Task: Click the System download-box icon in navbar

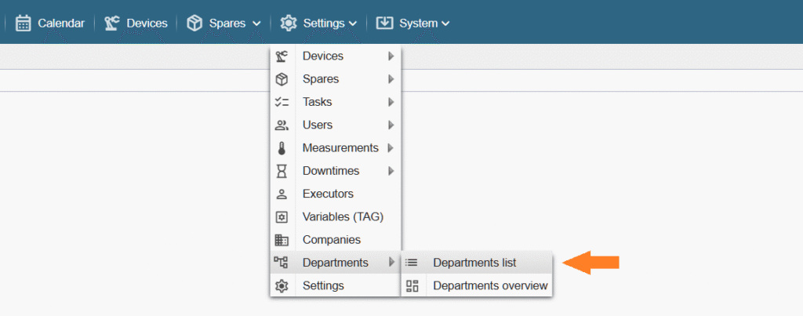Action: tap(384, 23)
